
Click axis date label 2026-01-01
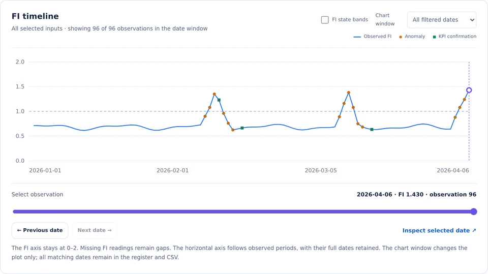45,171
